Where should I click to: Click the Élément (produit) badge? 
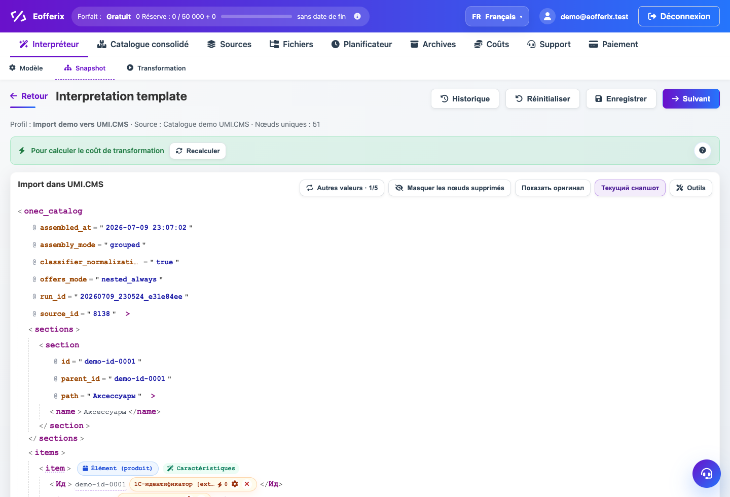pos(118,468)
